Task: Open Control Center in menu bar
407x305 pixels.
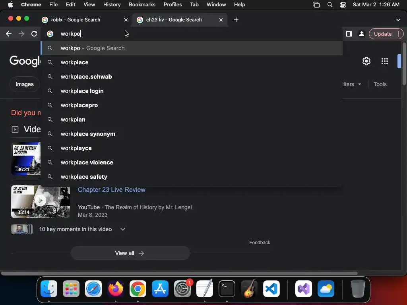Action: coord(343,5)
